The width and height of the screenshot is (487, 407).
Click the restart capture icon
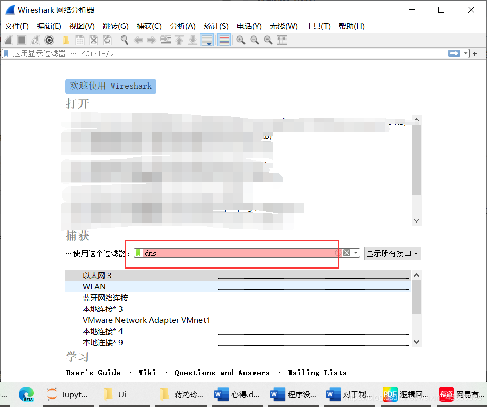(34, 40)
